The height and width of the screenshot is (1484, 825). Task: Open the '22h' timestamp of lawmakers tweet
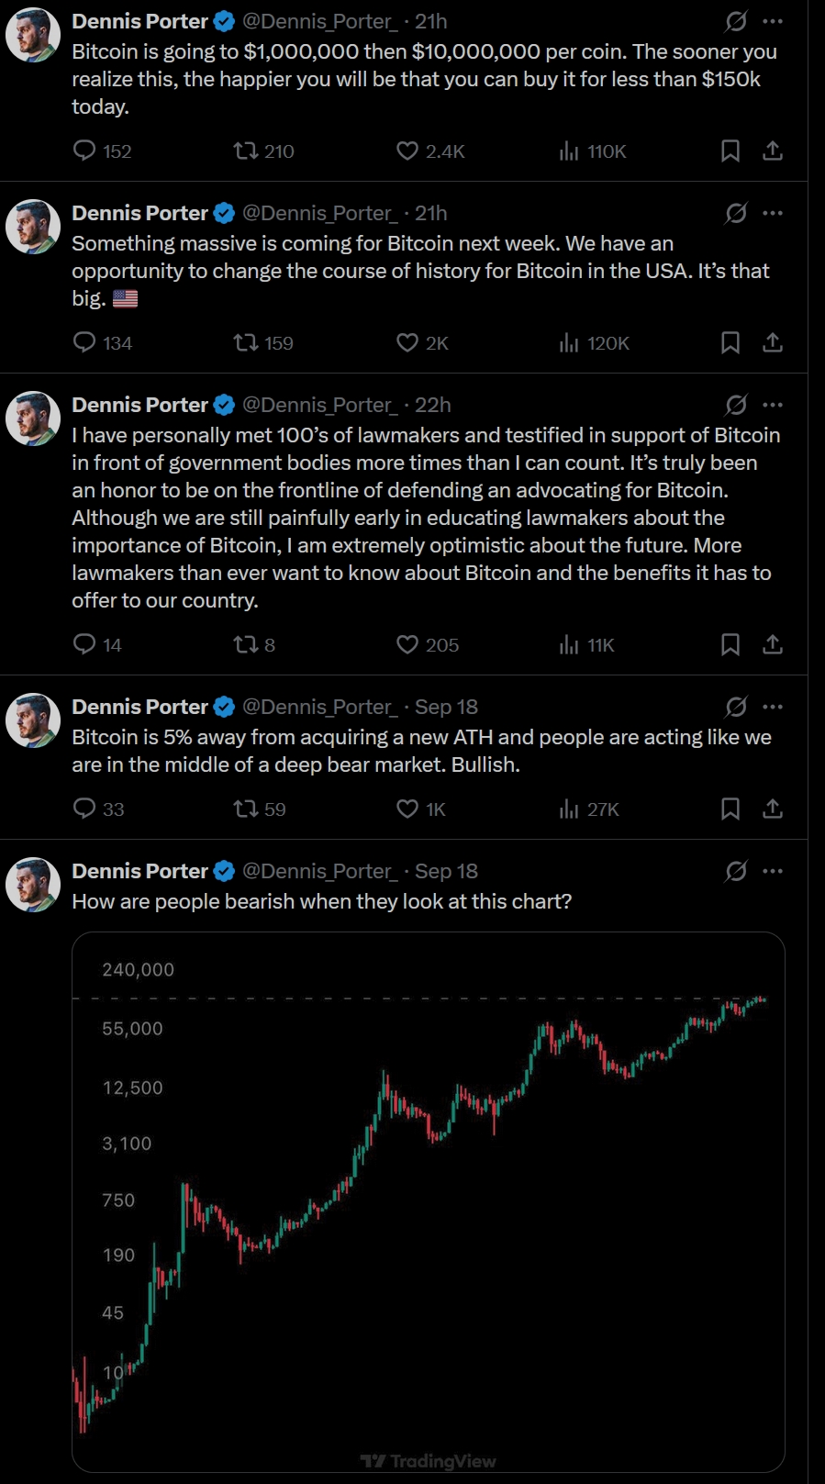click(x=433, y=405)
